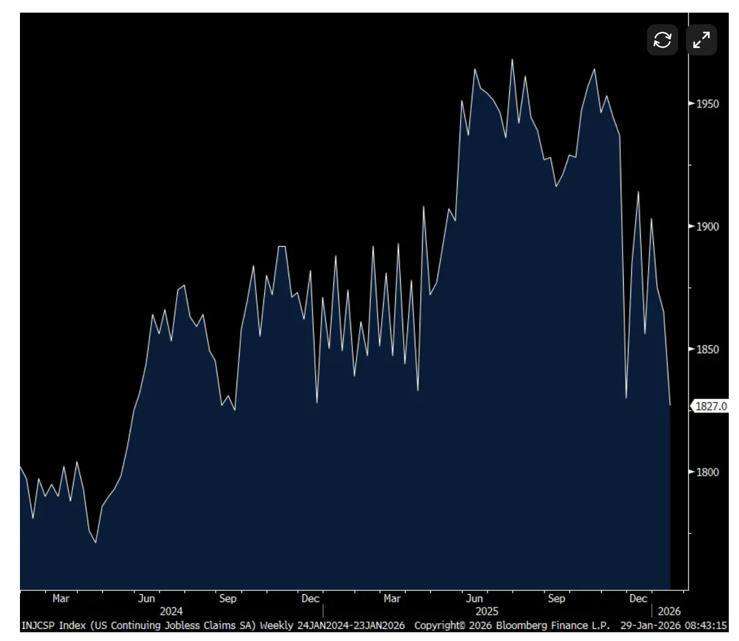The width and height of the screenshot is (739, 641).
Task: Select the 1950 y-axis label
Action: tap(707, 104)
